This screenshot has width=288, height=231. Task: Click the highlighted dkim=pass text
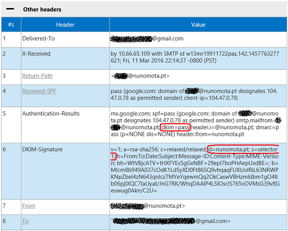tap(175, 127)
